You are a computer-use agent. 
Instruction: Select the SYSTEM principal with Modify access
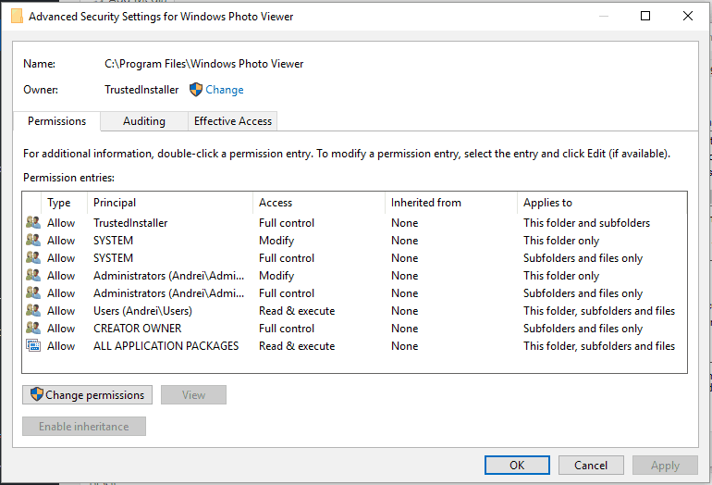tap(113, 241)
